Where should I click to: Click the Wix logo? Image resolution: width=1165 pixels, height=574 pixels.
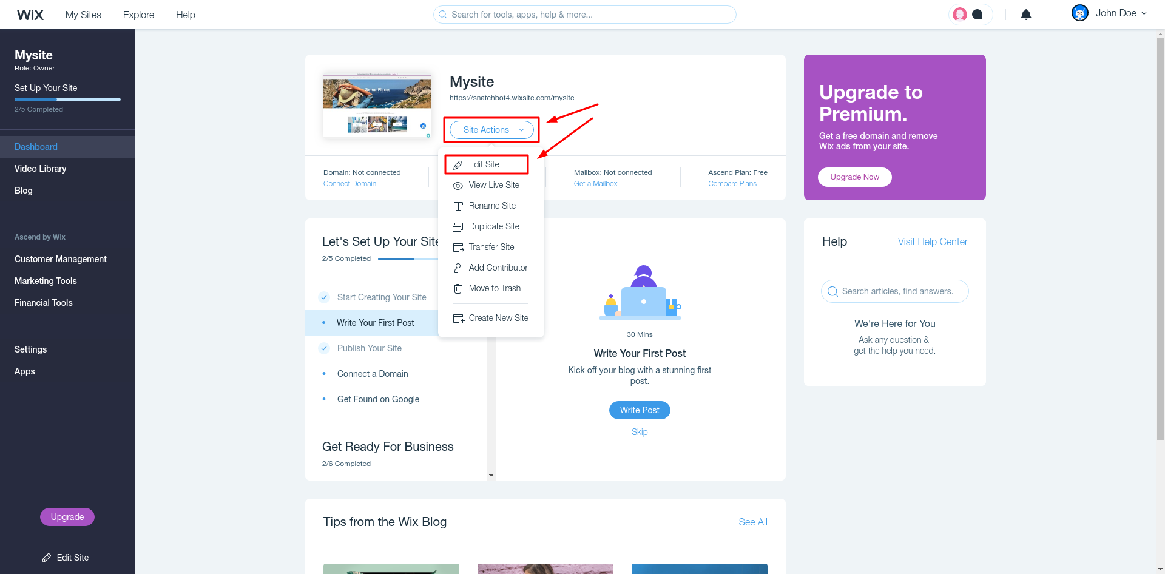pos(30,15)
